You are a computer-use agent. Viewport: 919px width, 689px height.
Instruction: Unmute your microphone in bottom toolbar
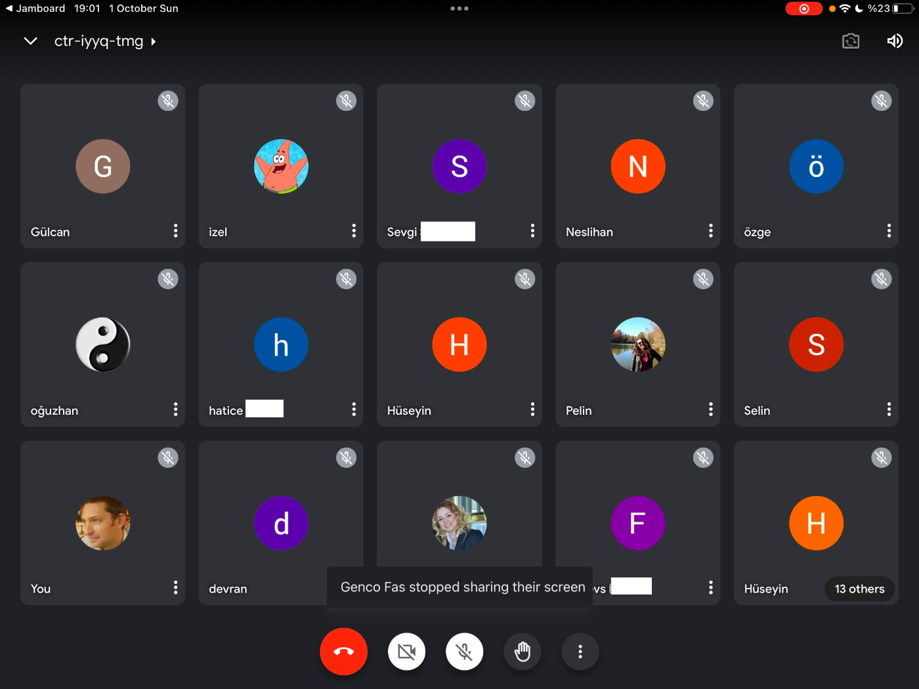(464, 652)
